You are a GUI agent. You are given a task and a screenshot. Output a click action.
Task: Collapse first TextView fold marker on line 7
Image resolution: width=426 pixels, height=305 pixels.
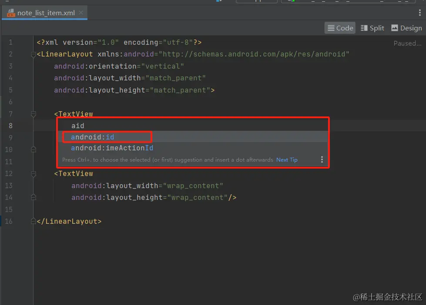pos(34,114)
